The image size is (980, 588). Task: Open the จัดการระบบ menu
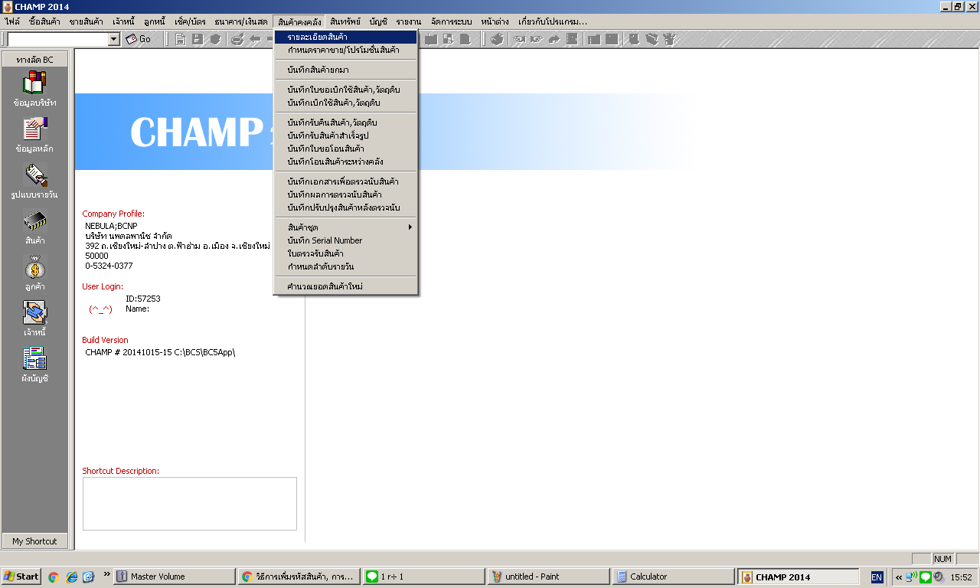click(452, 21)
